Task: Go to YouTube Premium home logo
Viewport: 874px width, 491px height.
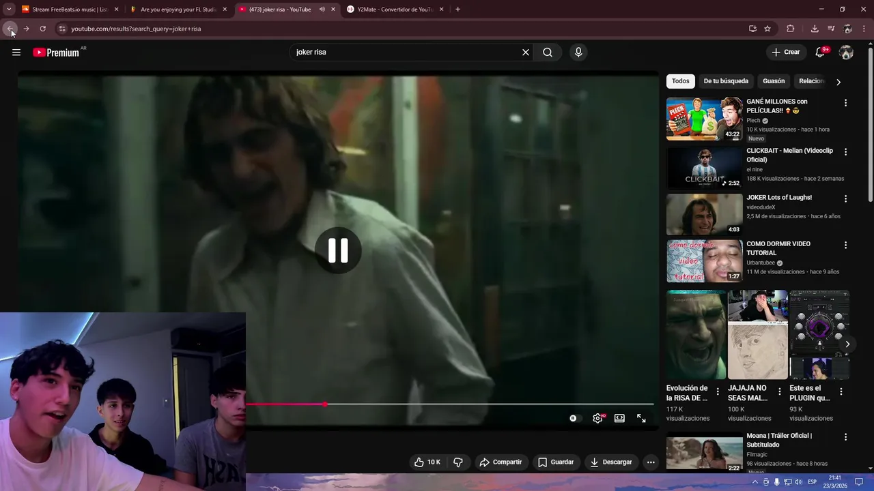Action: [x=56, y=53]
